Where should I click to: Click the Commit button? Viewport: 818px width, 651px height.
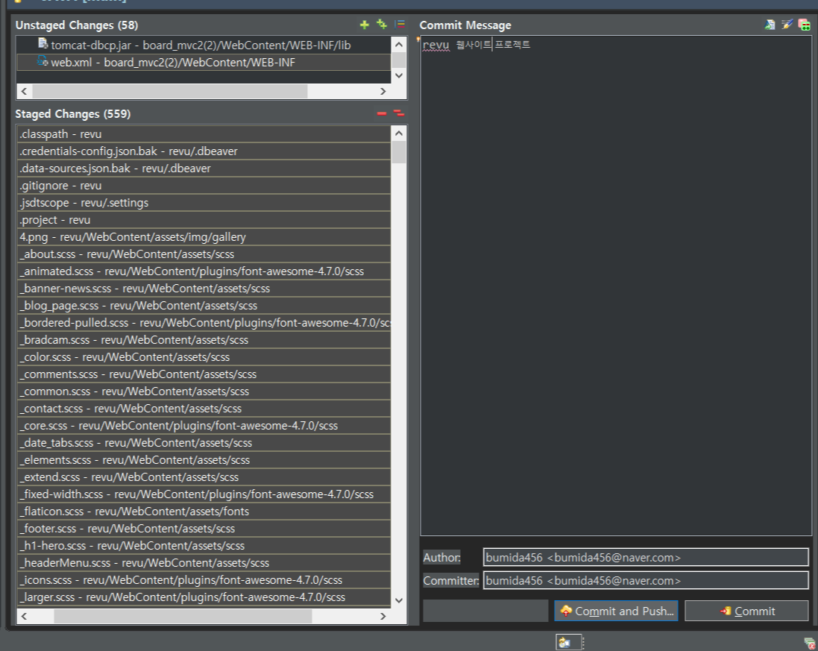(x=746, y=611)
